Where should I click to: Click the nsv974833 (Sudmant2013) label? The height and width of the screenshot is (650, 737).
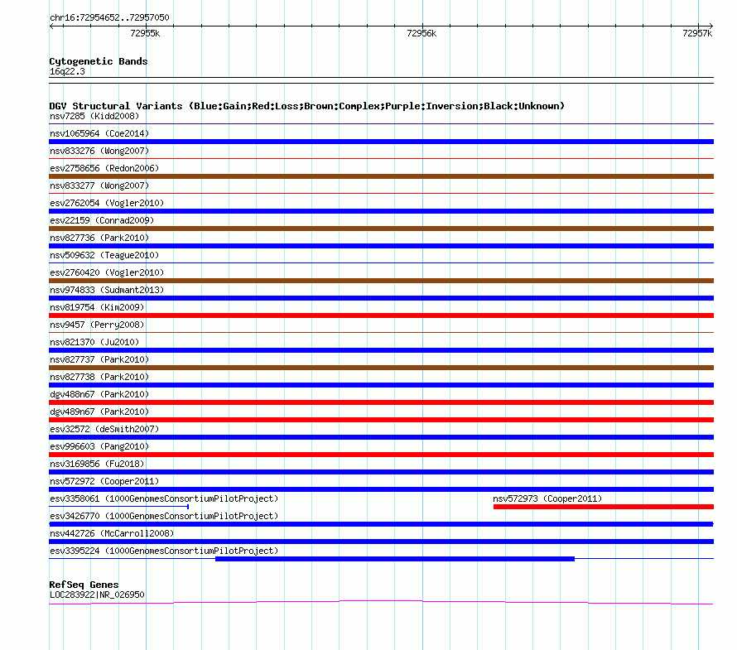107,290
